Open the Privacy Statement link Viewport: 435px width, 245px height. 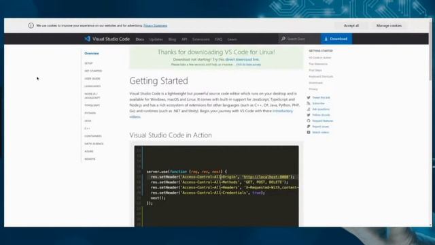tap(156, 26)
